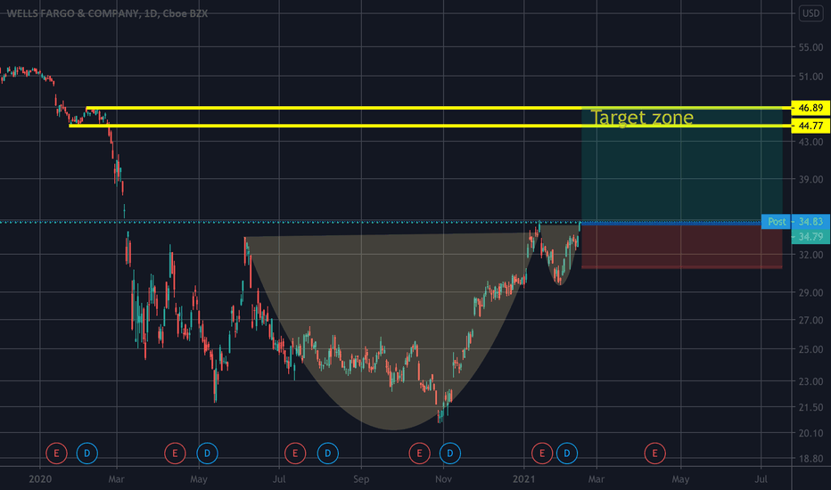
Task: Click the green 34.79 current price label
Action: tap(810, 237)
